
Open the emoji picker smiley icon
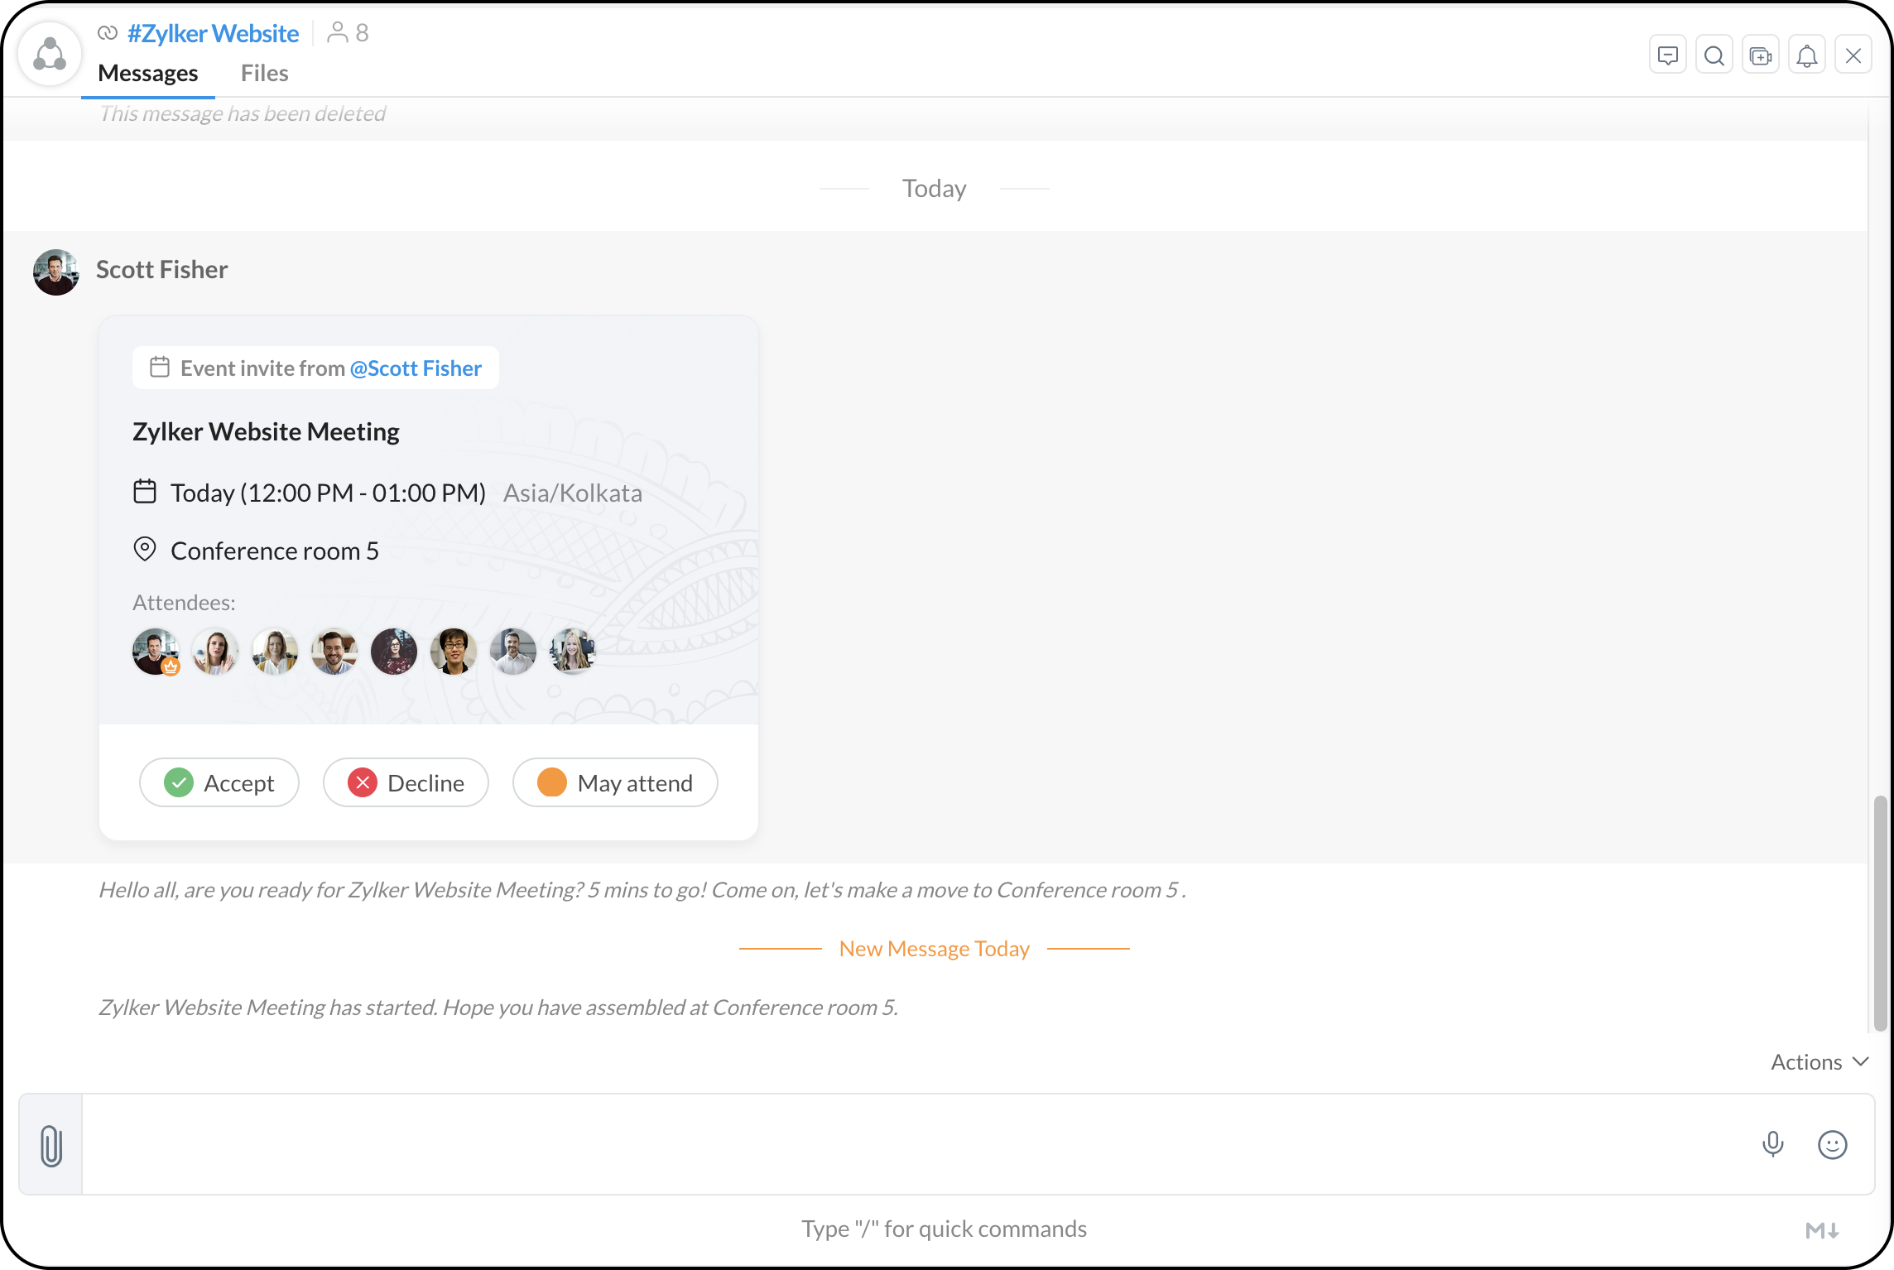[1832, 1144]
